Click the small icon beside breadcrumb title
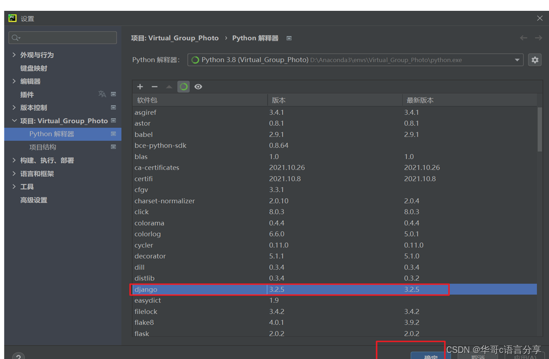Image resolution: width=549 pixels, height=359 pixels. point(289,38)
